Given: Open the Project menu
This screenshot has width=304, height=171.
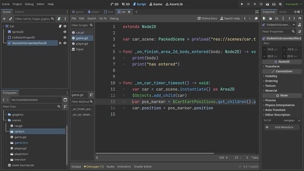Looking at the screenshot, I should tap(17, 4).
